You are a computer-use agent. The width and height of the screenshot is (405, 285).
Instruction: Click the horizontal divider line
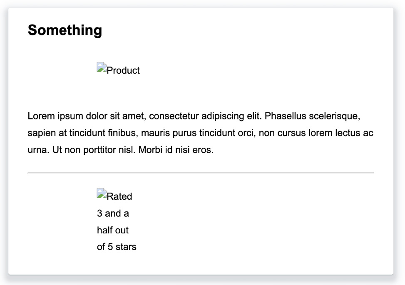click(201, 173)
